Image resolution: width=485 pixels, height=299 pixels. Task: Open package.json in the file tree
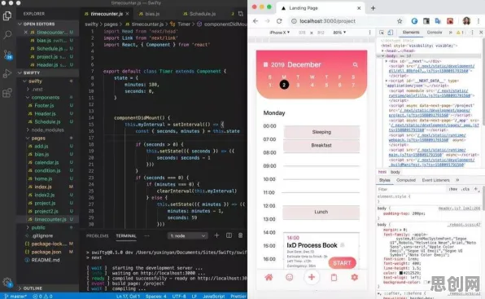coord(46,252)
